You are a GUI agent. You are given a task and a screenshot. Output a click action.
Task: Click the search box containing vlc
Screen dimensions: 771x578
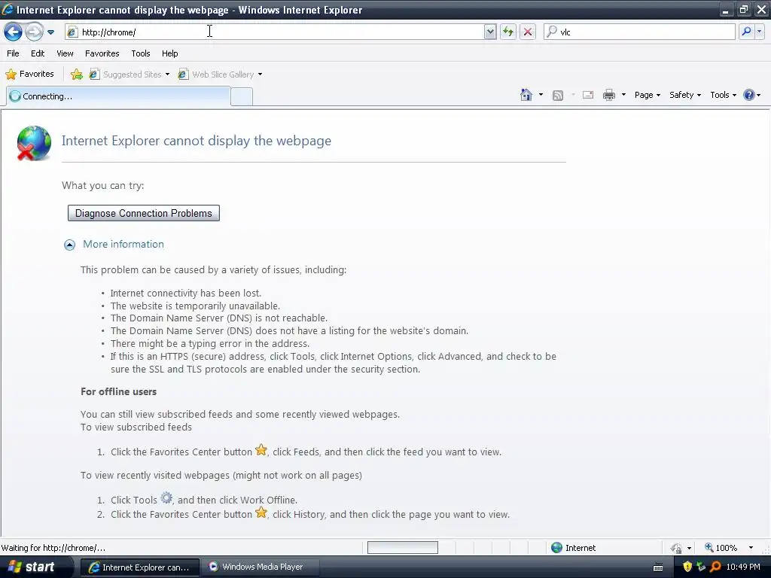639,32
